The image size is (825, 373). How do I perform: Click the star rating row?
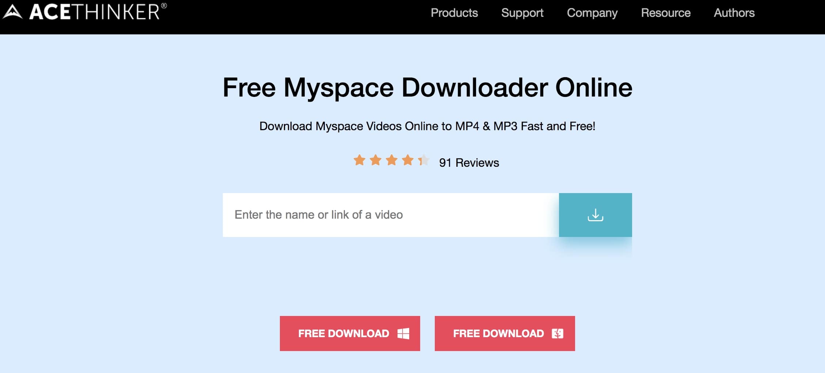391,160
